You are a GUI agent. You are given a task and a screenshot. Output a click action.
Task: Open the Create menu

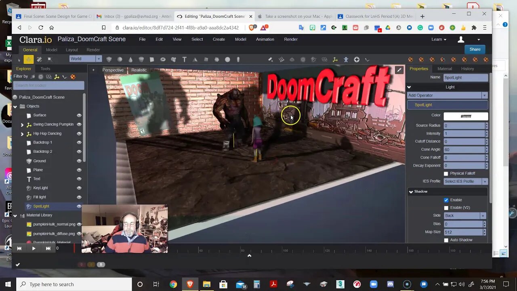219,39
